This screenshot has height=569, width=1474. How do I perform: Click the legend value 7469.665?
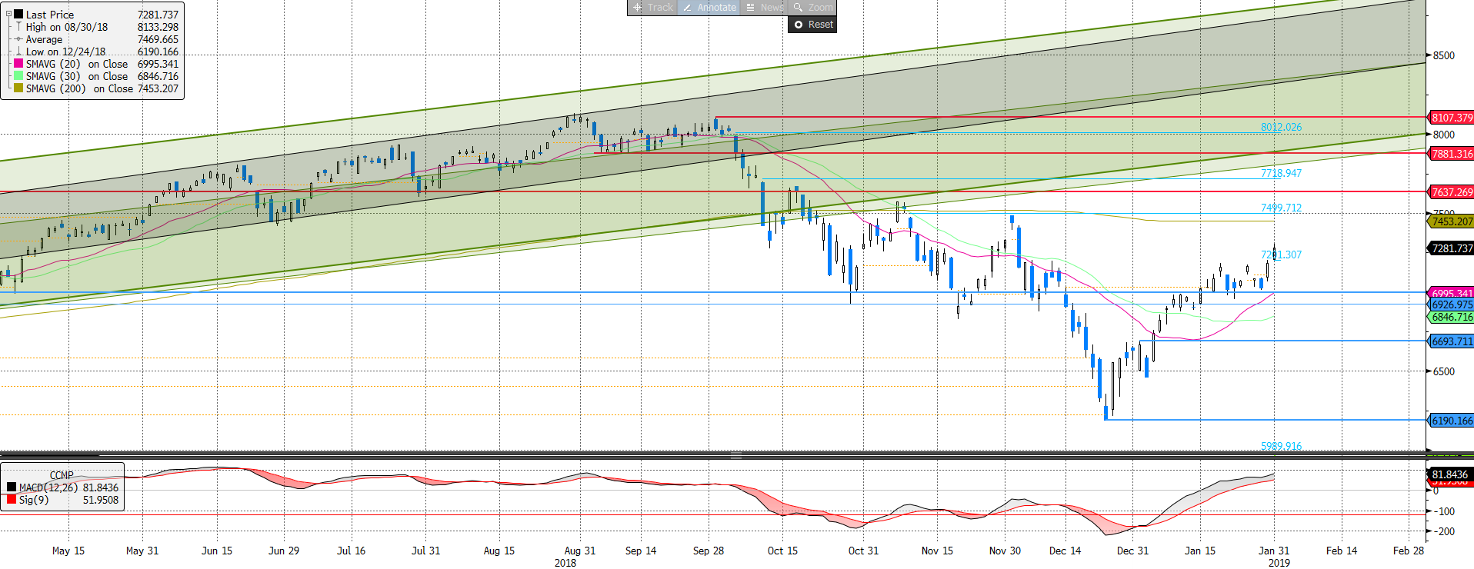click(x=158, y=39)
